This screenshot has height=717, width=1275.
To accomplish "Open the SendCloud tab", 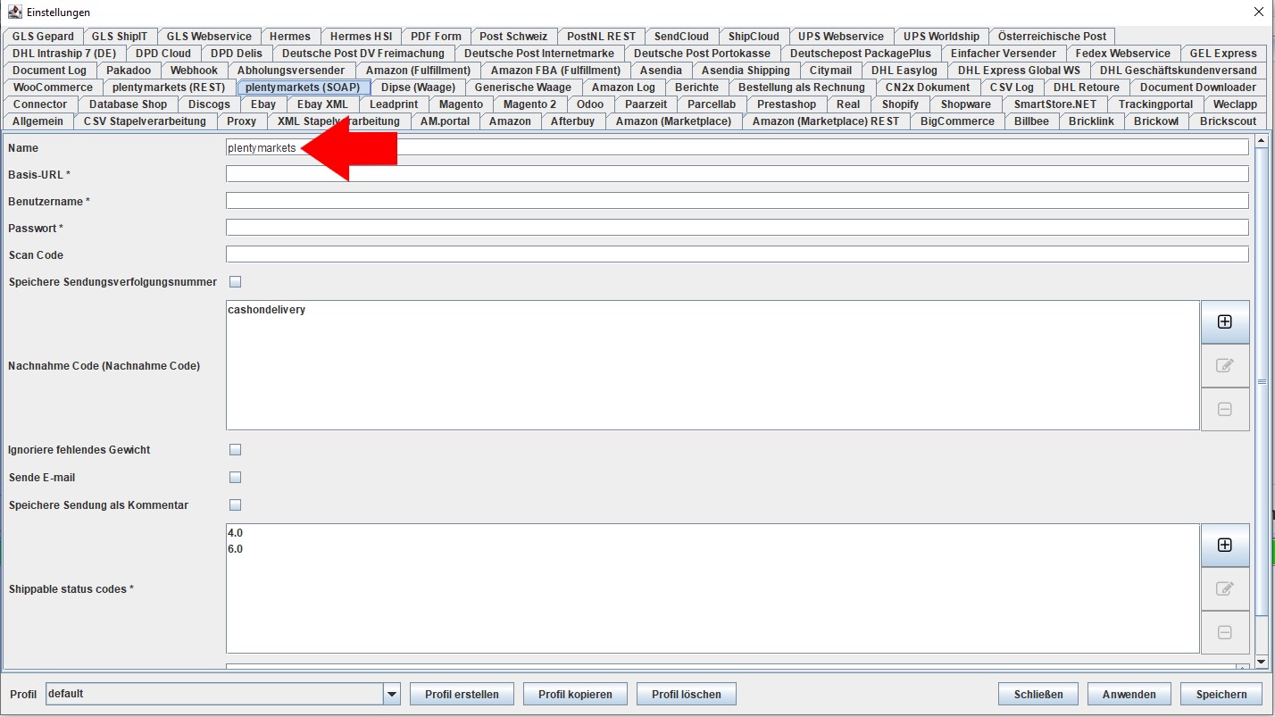I will 681,37.
